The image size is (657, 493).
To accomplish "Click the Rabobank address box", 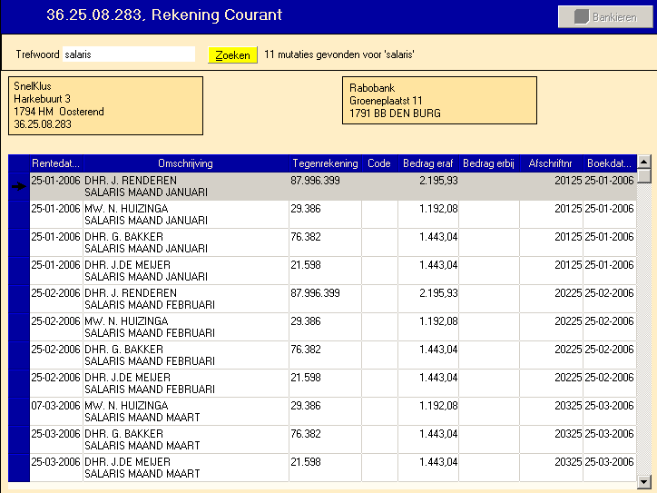I will pos(439,100).
